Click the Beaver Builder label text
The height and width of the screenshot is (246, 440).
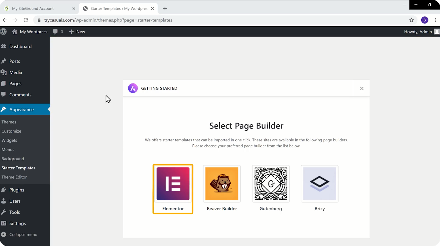click(222, 209)
